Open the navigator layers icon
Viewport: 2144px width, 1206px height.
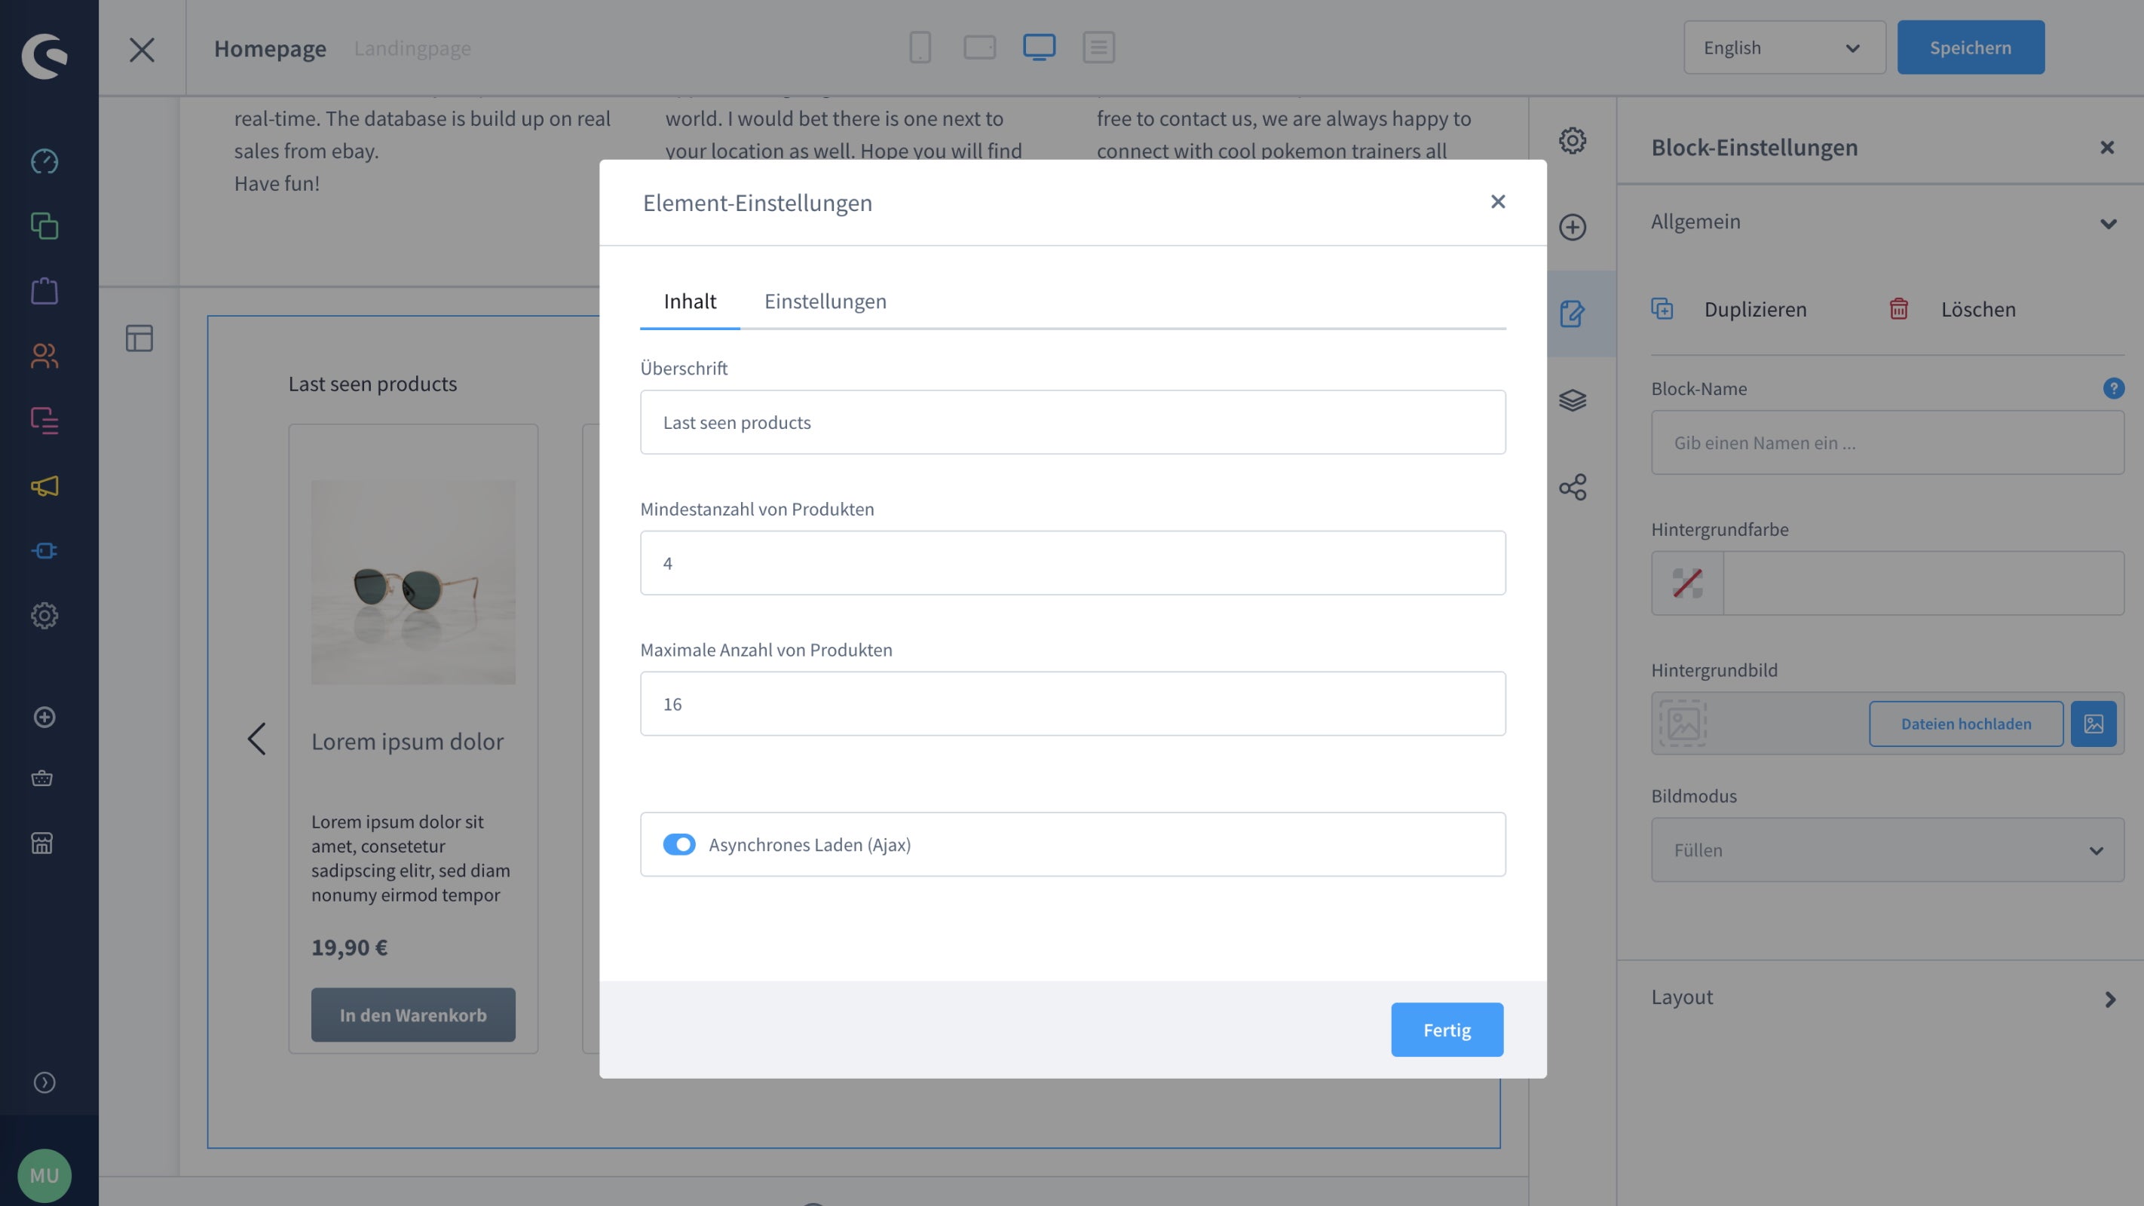coord(1573,400)
